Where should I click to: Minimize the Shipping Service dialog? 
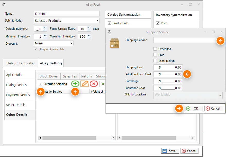coord(205,32)
